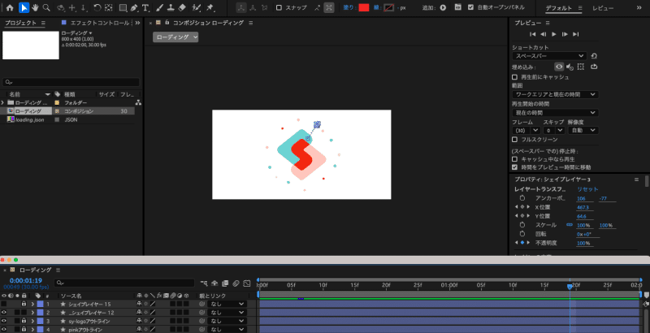The width and height of the screenshot is (650, 333).
Task: Open the プレビュー panel menu icon
Action: pos(548,23)
